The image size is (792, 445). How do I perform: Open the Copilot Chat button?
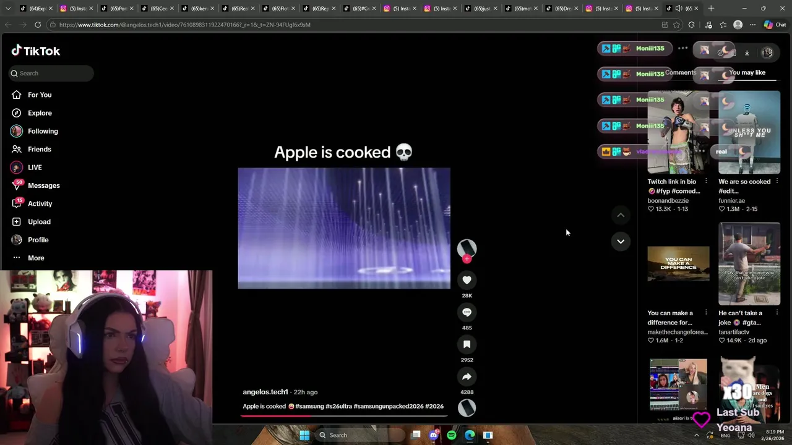pos(775,25)
